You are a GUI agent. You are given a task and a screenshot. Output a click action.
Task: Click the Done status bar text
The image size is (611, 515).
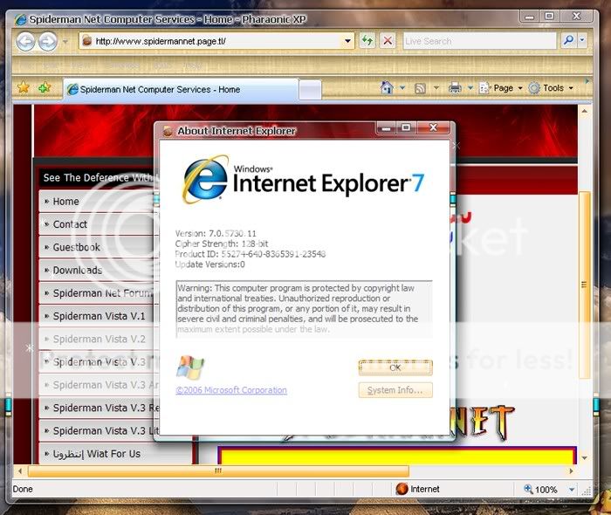pyautogui.click(x=23, y=489)
